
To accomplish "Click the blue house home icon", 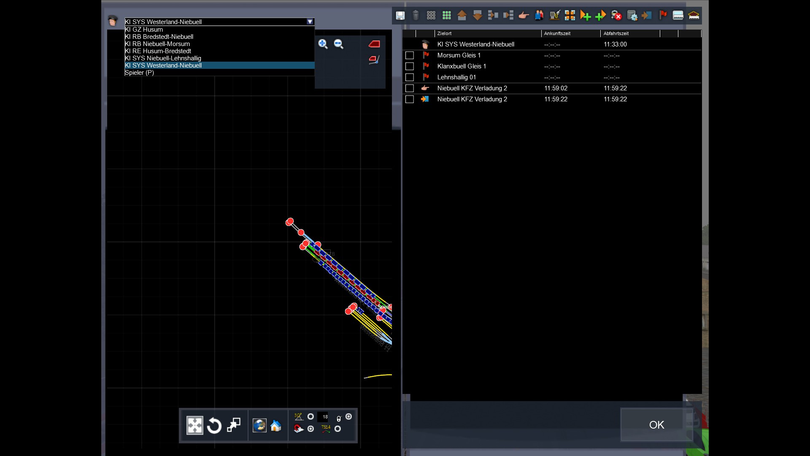I will pyautogui.click(x=276, y=426).
